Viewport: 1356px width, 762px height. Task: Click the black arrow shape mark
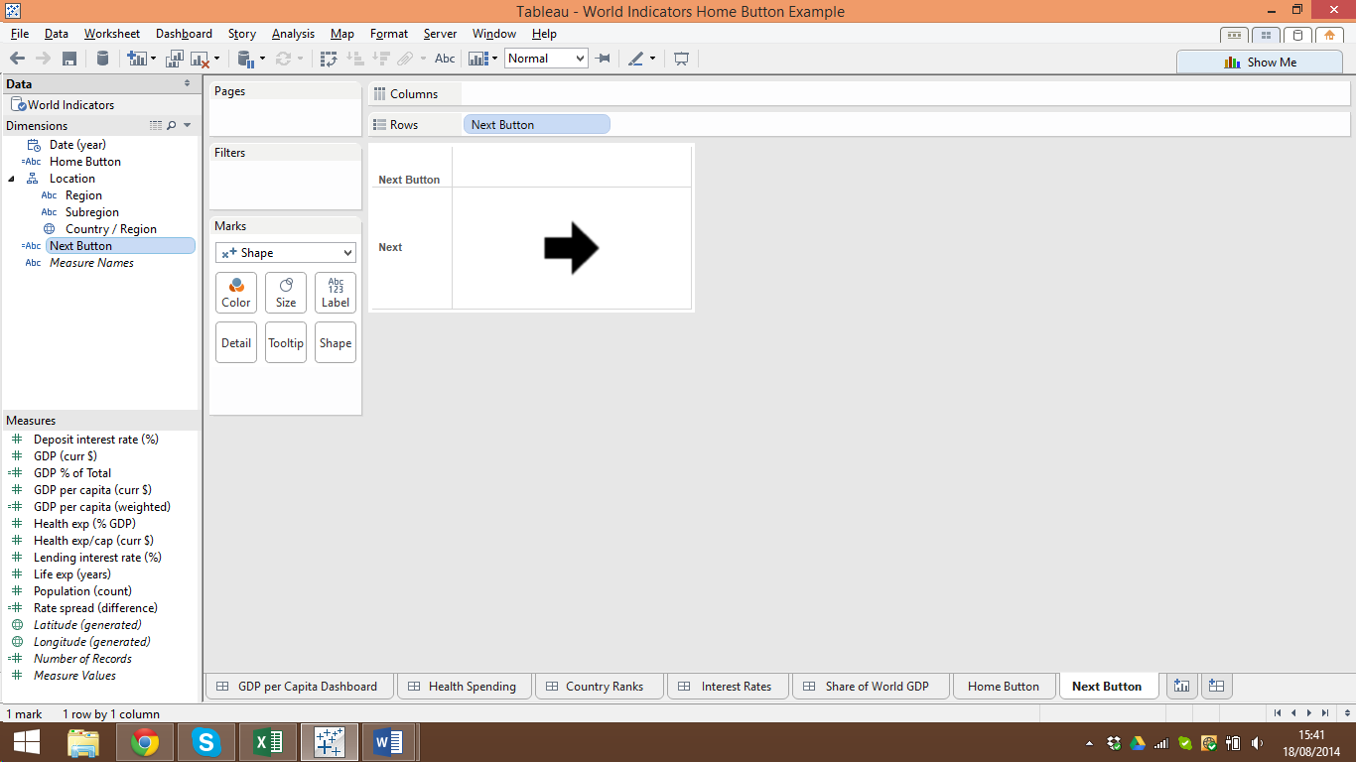pos(572,248)
